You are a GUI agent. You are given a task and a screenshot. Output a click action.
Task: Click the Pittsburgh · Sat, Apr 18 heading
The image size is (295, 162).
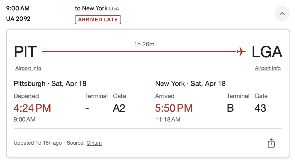(50, 84)
